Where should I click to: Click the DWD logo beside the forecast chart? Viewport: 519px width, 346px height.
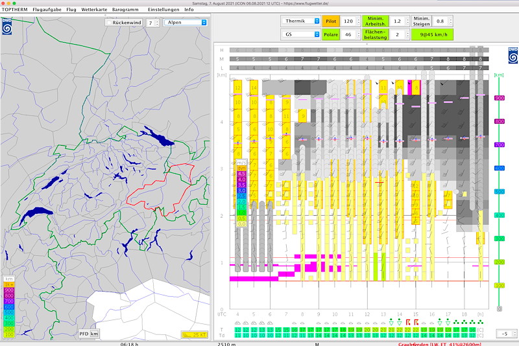point(513,55)
